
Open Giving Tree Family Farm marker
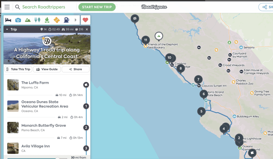pyautogui.click(x=252, y=93)
